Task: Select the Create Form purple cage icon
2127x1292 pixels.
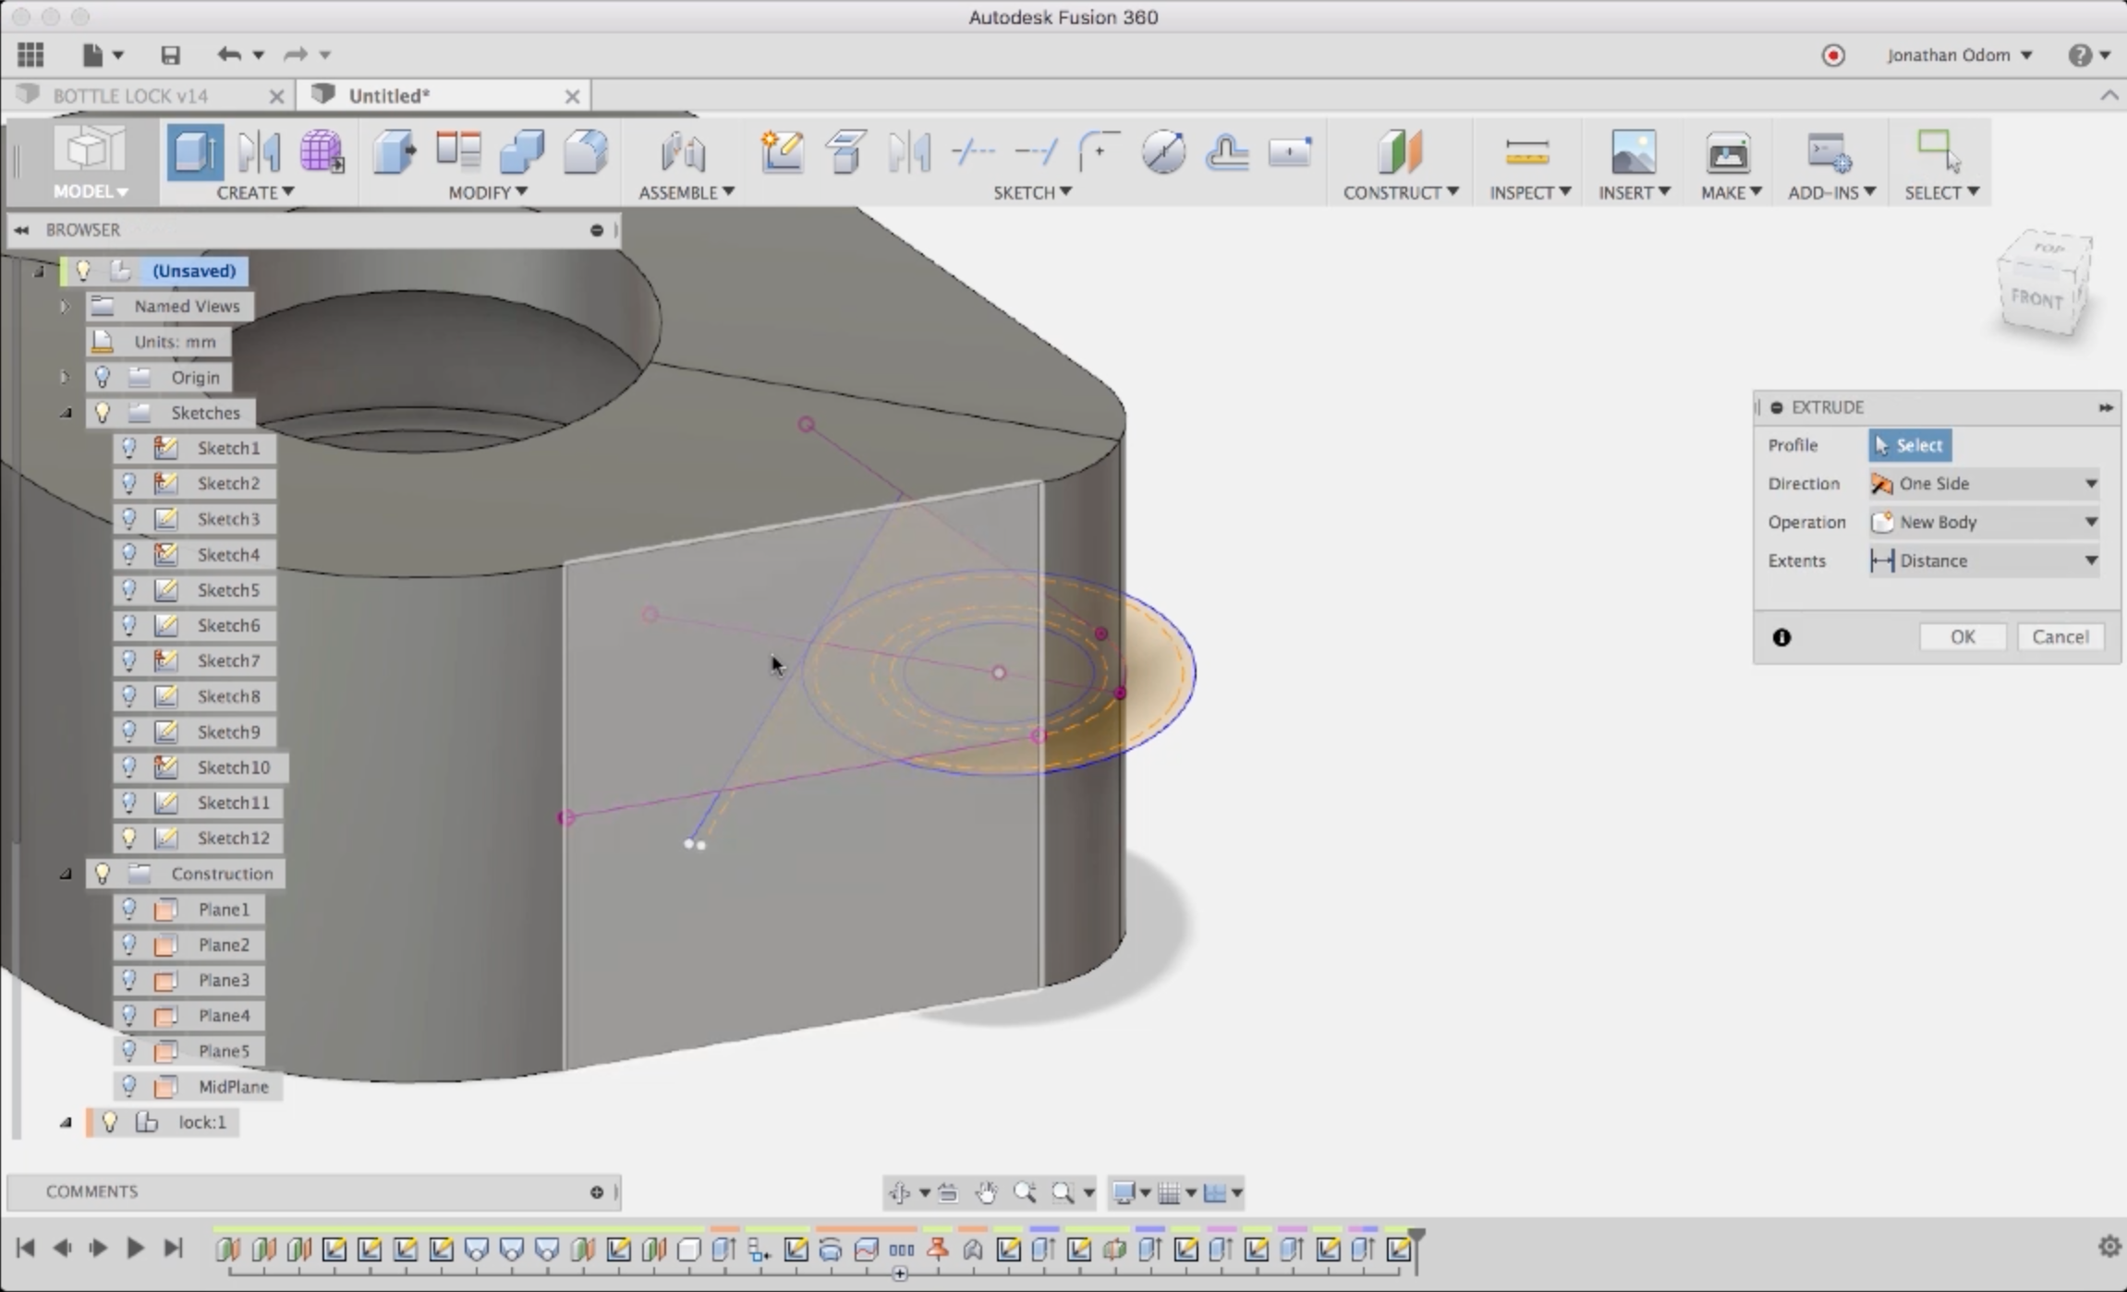Action: [x=322, y=151]
